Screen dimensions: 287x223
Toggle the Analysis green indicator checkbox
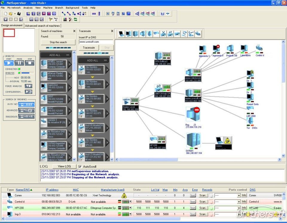coord(19,73)
